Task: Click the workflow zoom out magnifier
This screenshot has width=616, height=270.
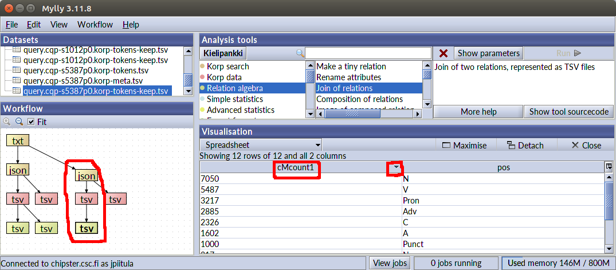Action: point(19,122)
